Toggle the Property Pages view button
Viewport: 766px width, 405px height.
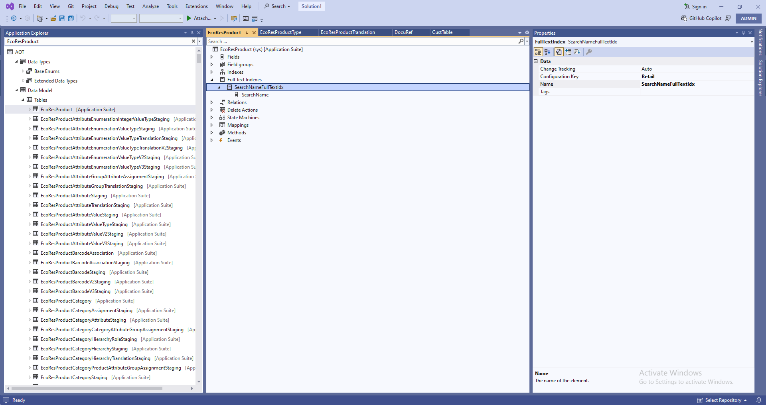pos(559,52)
